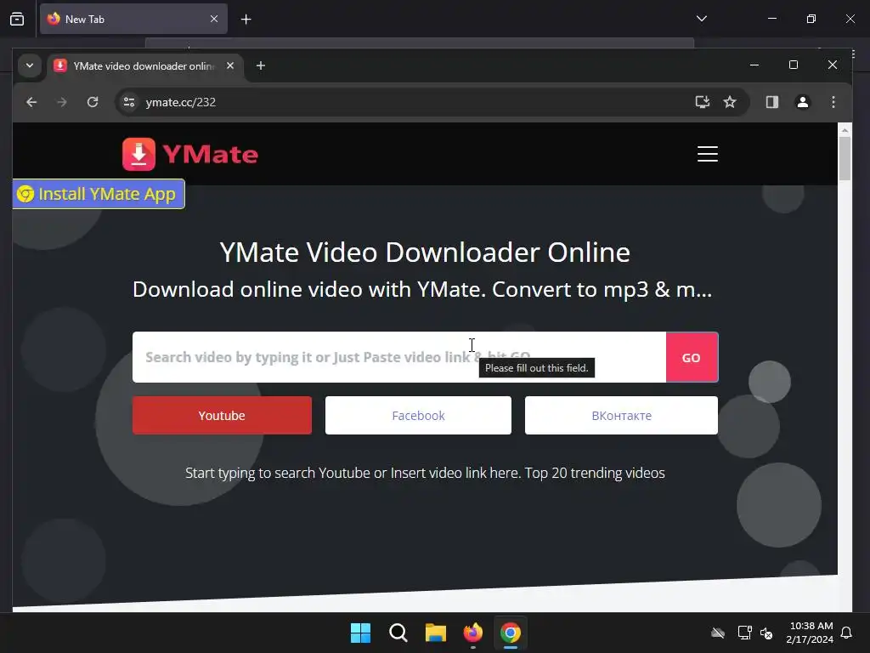Close the YMate video downloader tab
870x653 pixels.
click(230, 65)
